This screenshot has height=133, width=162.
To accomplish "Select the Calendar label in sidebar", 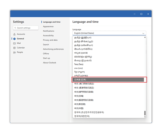I will click(21, 48).
